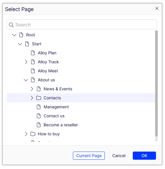Screen dimensions: 165x169
Task: Select the Root page label
Action: pos(31,35)
